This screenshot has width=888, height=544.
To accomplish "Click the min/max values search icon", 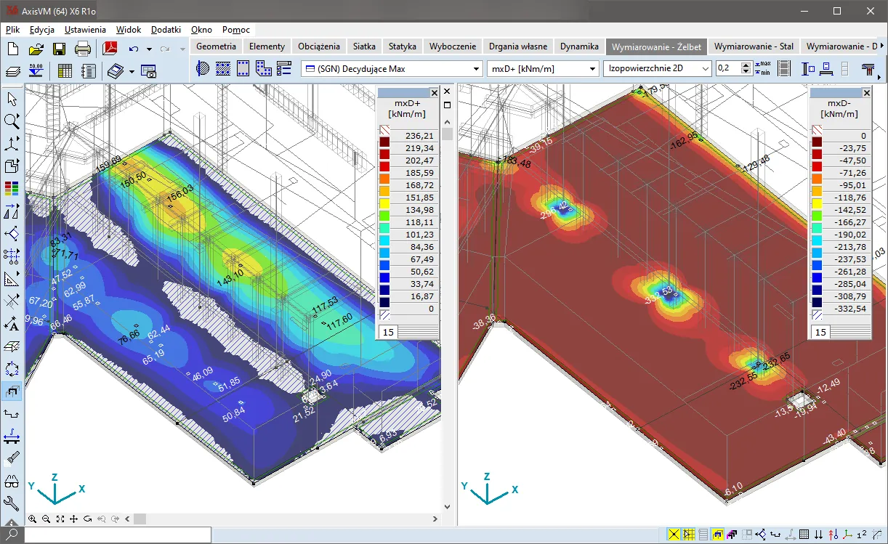I will coord(763,69).
